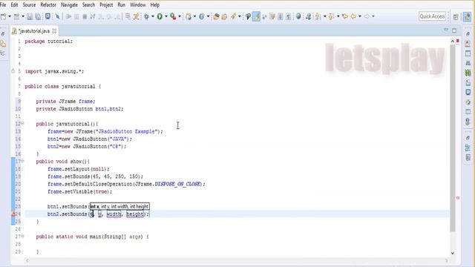475x267 pixels.
Task: Open the Project menu
Action: [x=106, y=5]
